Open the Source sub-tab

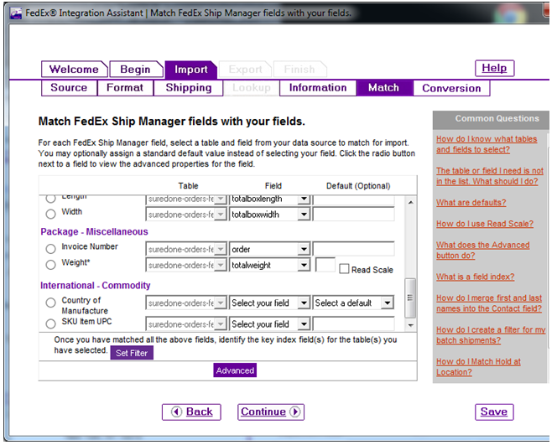(x=69, y=88)
